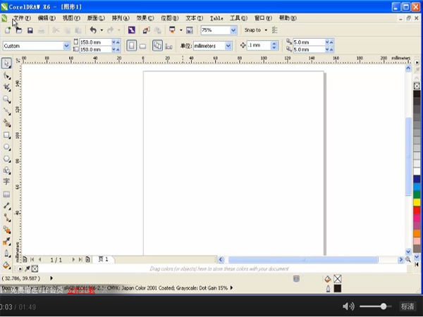The width and height of the screenshot is (423, 317).
Task: Click the nudge distance .1 mm field
Action: pyautogui.click(x=259, y=46)
